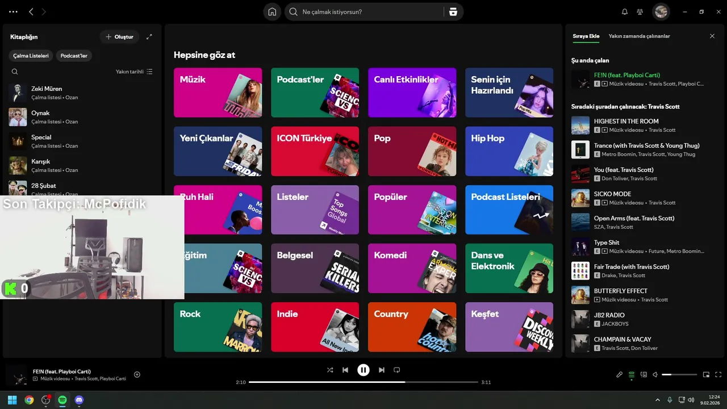Seek within the playback progress bar
Screen dimensions: 727x409
pos(363,382)
